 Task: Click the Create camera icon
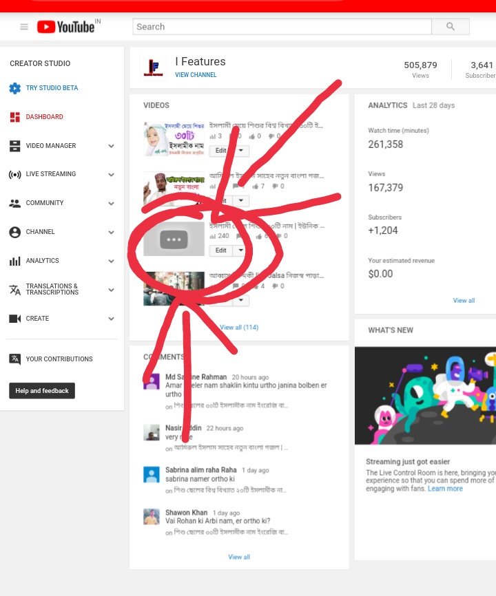click(x=15, y=319)
